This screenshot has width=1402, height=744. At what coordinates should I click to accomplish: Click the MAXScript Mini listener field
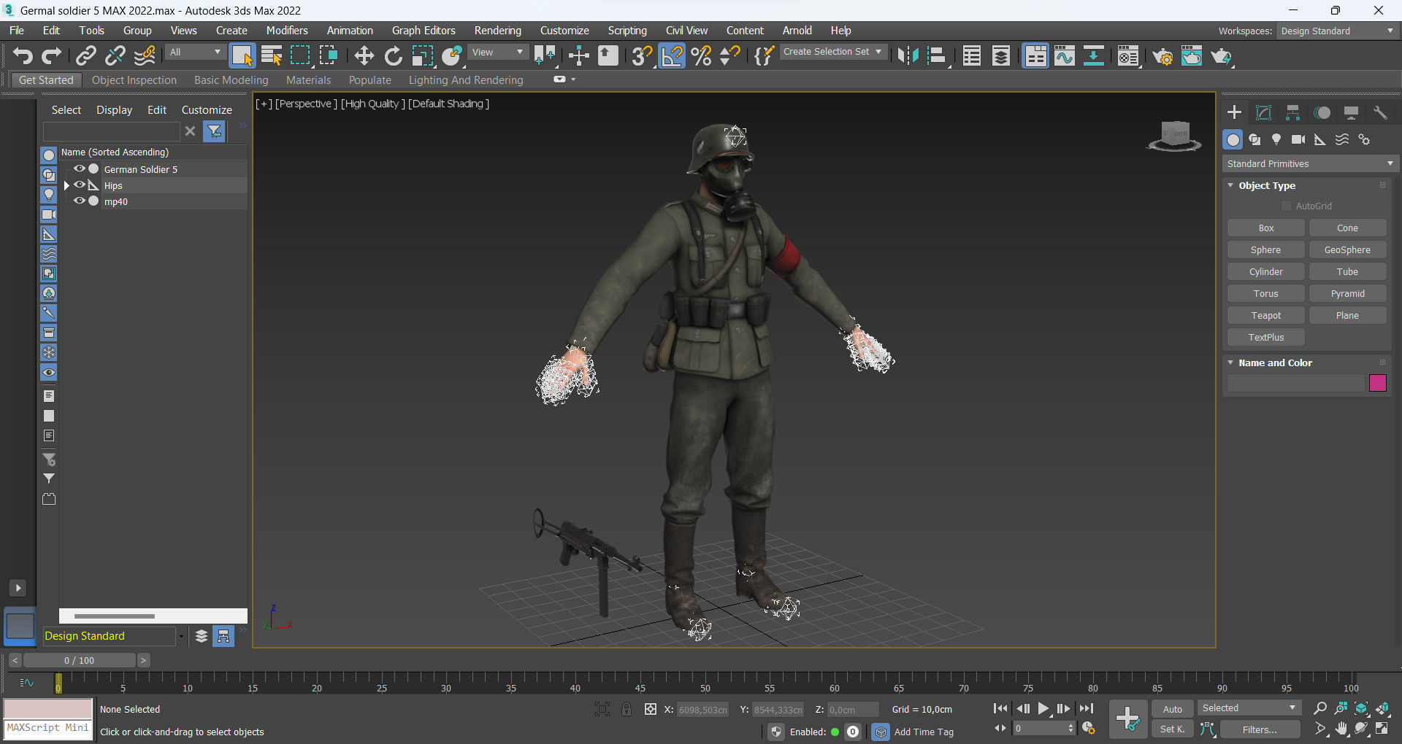tap(48, 729)
